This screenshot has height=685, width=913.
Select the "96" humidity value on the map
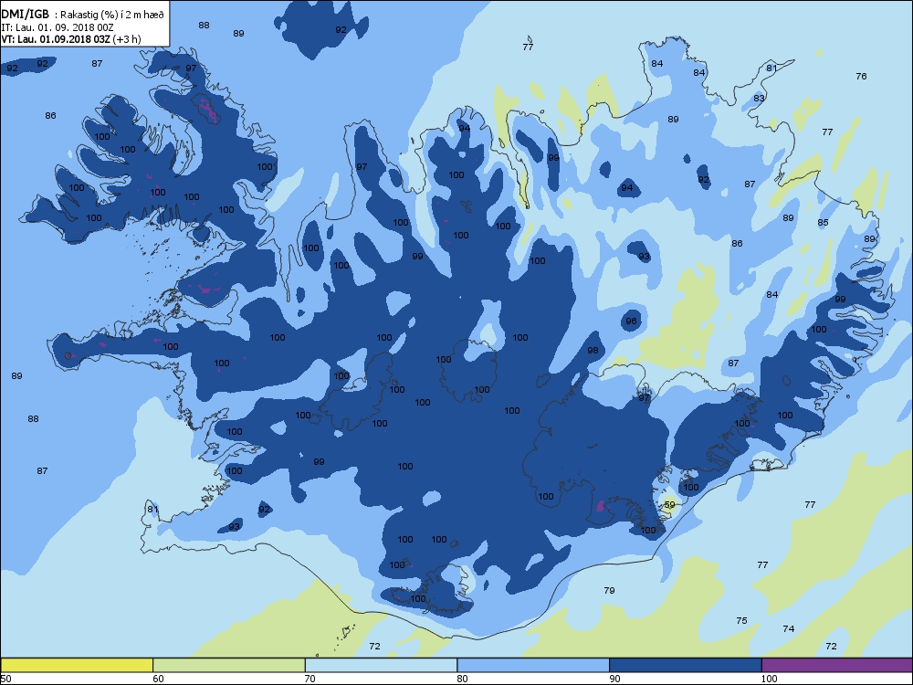pos(631,321)
